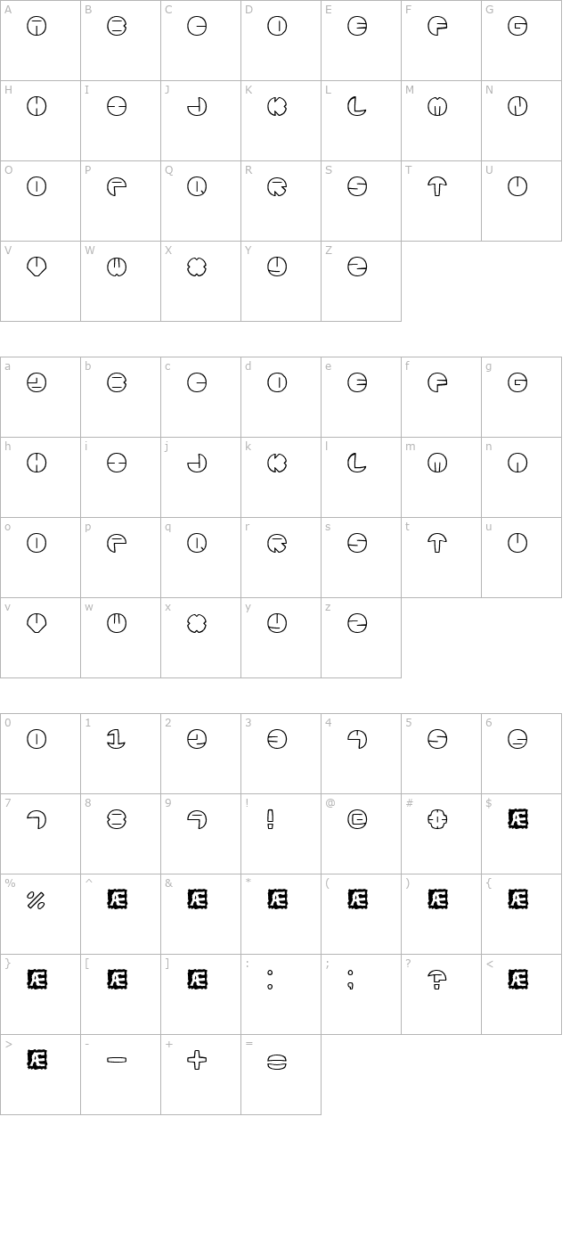This screenshot has width=570, height=1248.
Task: Click the uppercase X clover-shaped glyph
Action: 196,267
